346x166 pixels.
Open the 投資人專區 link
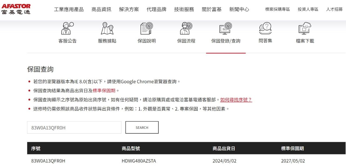point(308,9)
